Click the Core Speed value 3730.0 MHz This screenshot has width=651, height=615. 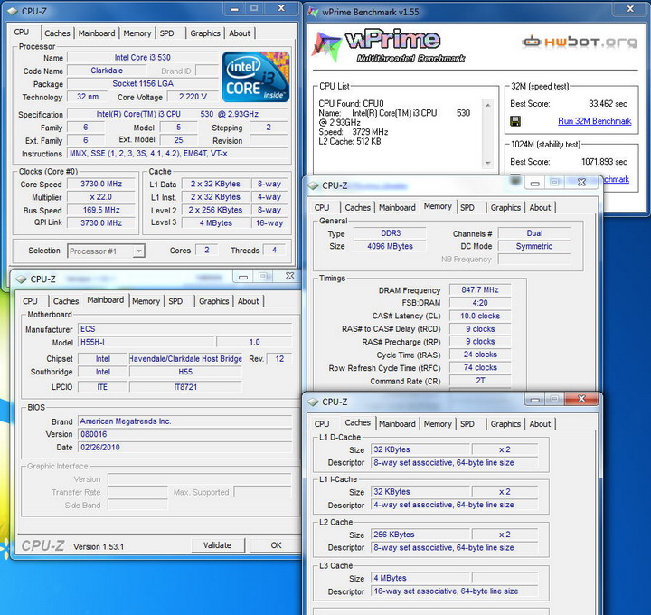(x=101, y=184)
